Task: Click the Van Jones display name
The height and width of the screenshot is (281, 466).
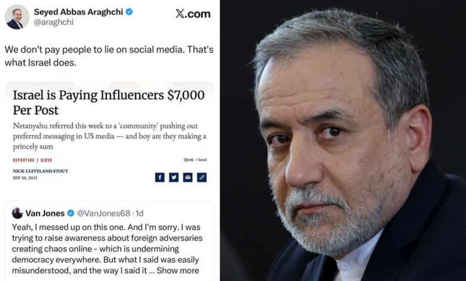Action: [45, 213]
